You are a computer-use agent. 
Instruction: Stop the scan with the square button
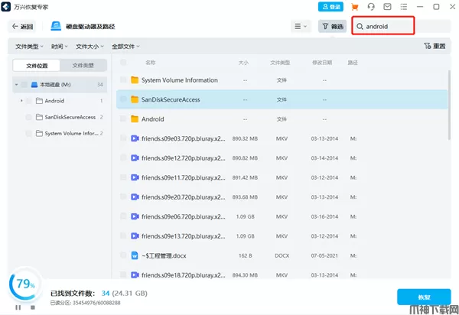pyautogui.click(x=32, y=307)
